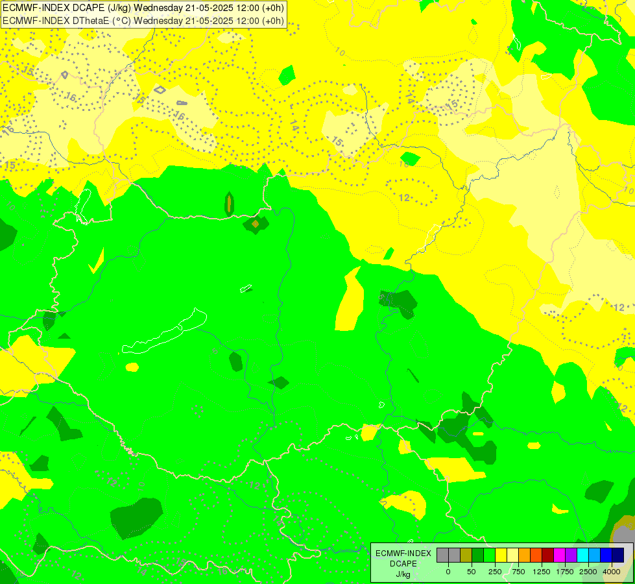This screenshot has width=635, height=584.
Task: Choose the orange legend swatch
Action: (525, 555)
